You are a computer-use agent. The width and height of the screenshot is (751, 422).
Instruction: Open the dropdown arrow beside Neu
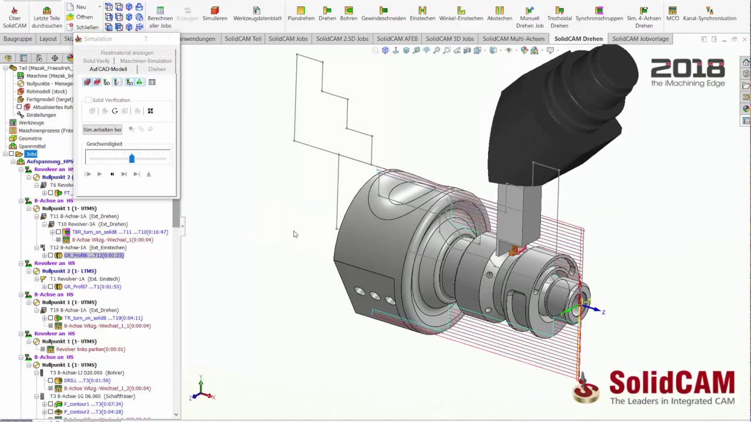[x=100, y=7]
